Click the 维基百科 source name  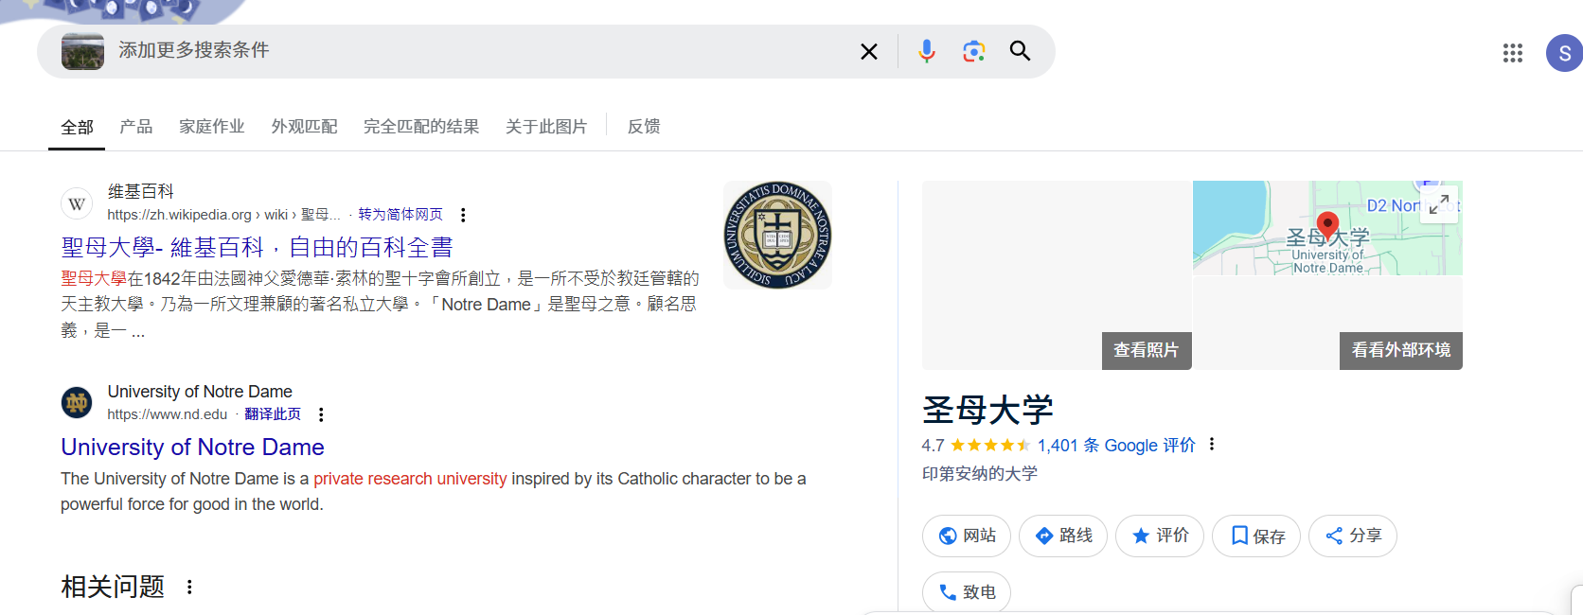[141, 192]
